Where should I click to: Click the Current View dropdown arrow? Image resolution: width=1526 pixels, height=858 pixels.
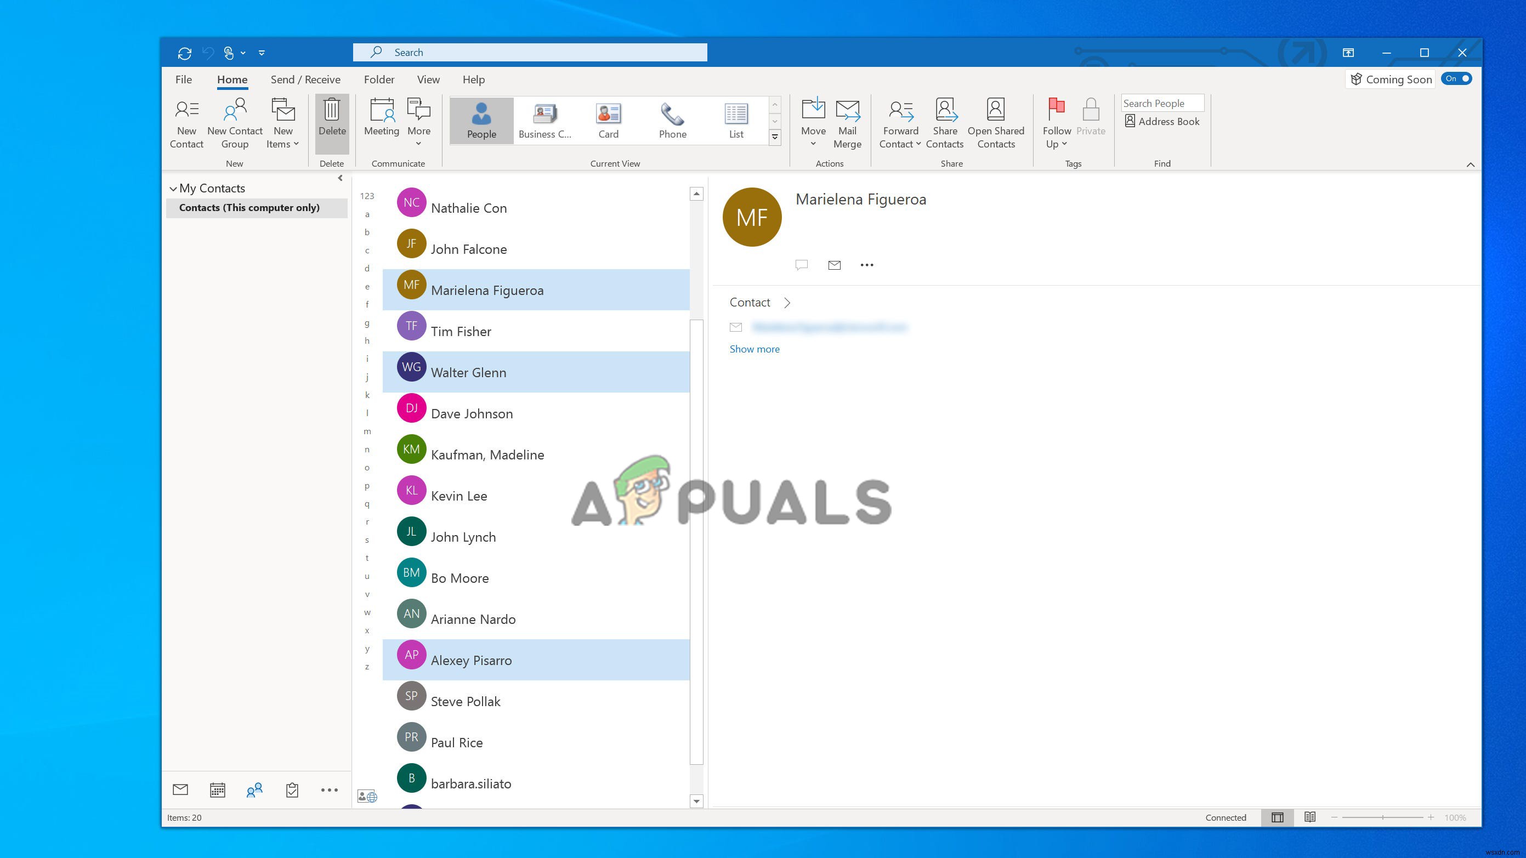point(775,135)
